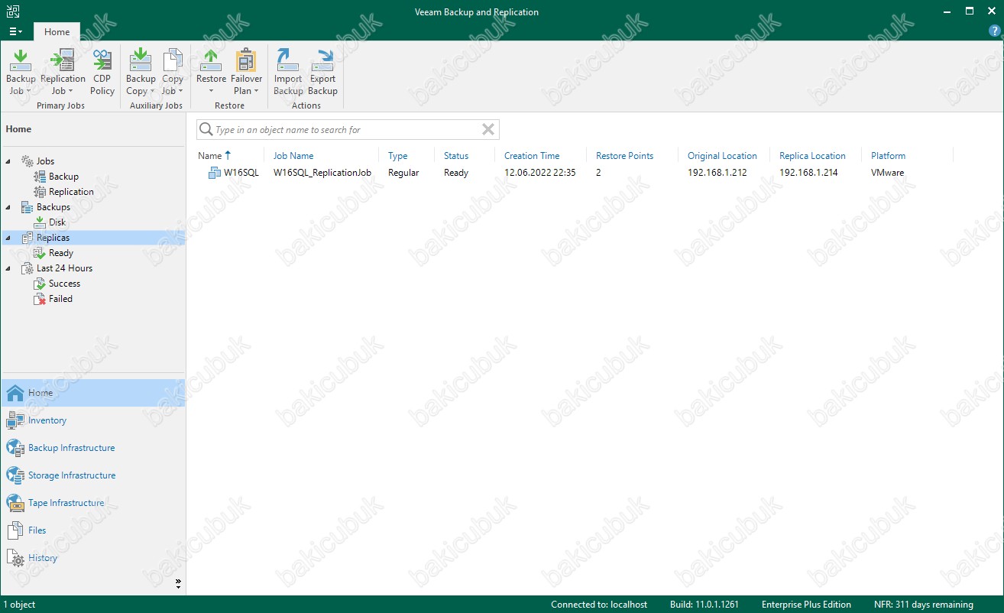Image resolution: width=1004 pixels, height=613 pixels.
Task: Sort by the Restore Points column
Action: [624, 156]
